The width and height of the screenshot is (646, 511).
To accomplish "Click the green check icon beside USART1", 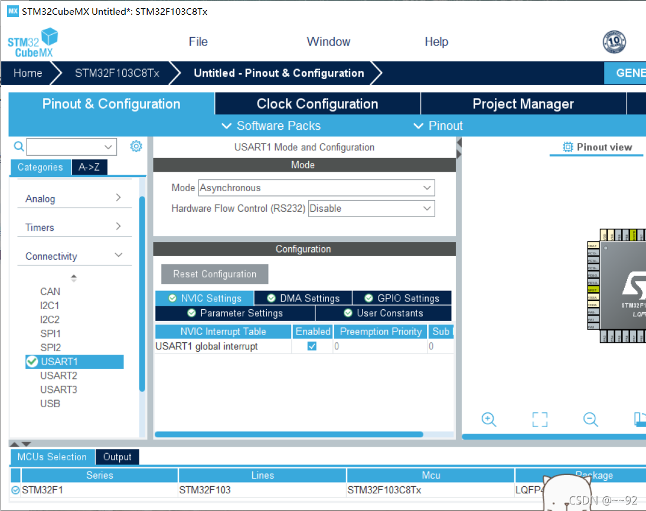I will pos(32,362).
